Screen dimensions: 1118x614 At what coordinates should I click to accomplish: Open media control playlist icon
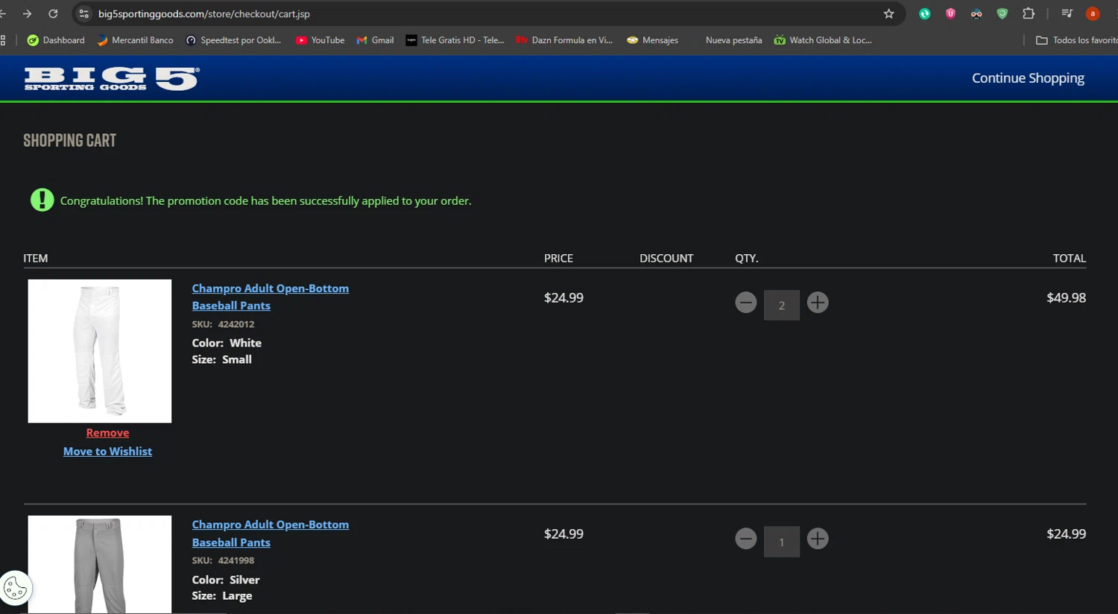1067,13
